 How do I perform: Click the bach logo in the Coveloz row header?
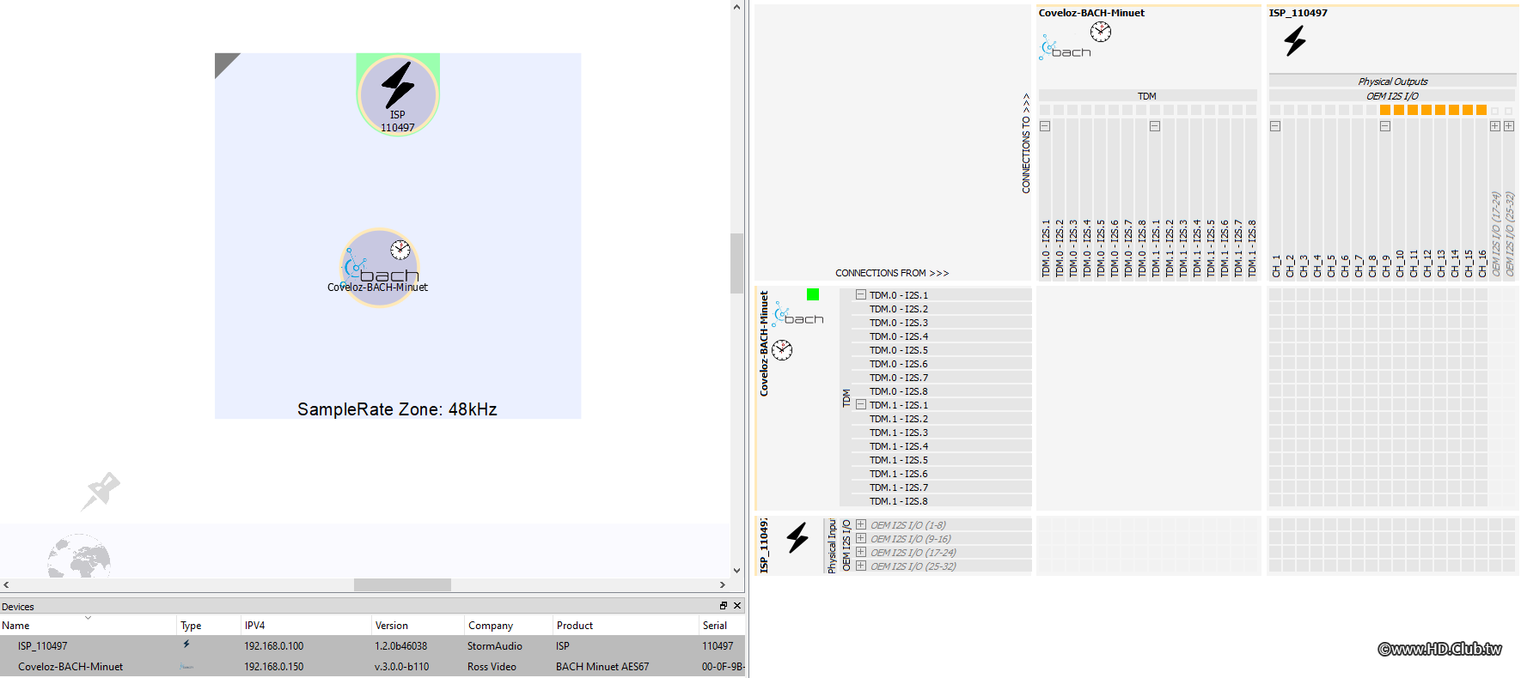pyautogui.click(x=799, y=314)
